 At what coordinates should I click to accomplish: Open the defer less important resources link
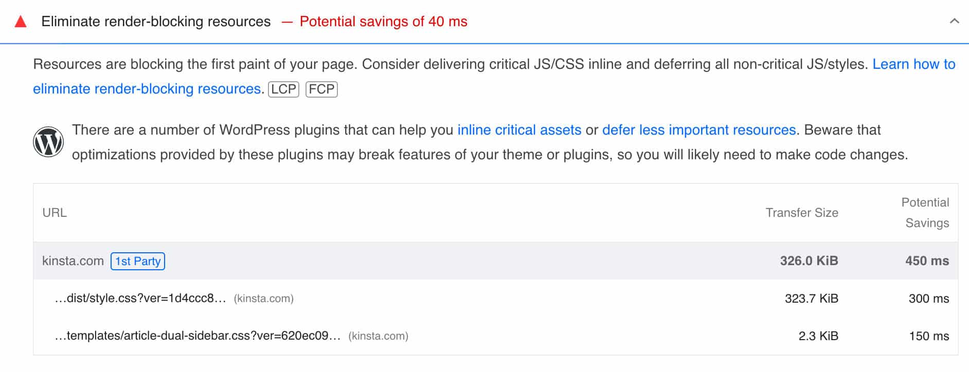(x=698, y=130)
